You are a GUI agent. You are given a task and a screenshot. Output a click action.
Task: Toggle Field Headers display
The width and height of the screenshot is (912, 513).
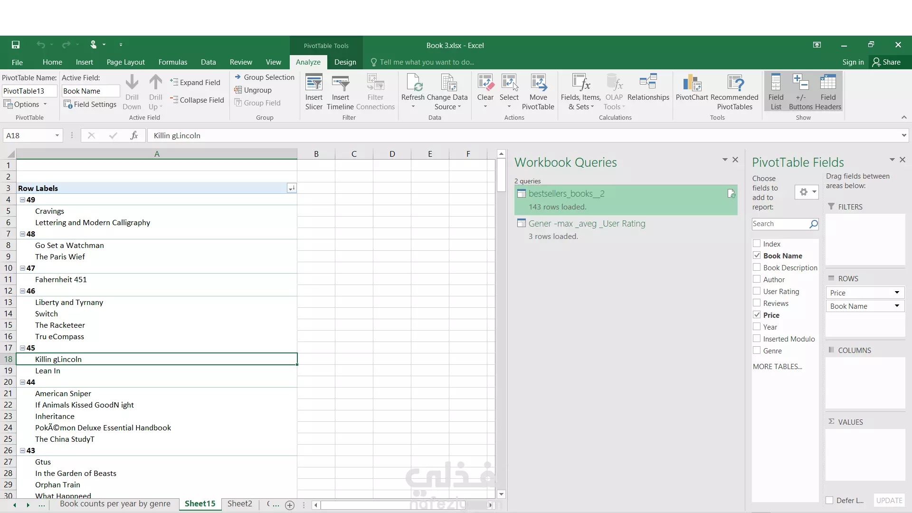pyautogui.click(x=828, y=93)
